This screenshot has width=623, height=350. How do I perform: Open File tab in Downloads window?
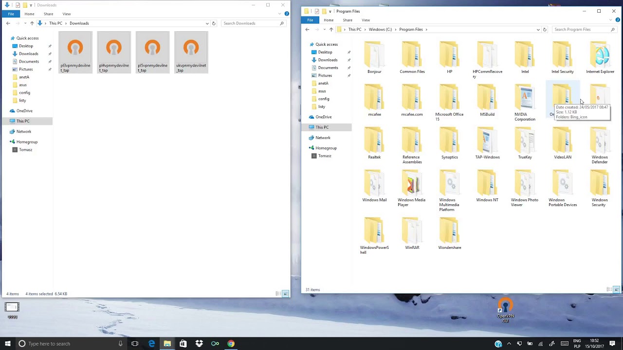(11, 14)
